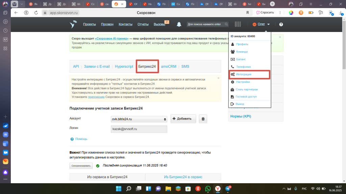Screen dimensions: 346x194
Task: Click the vertical bars icon in the header
Action: [x=238, y=24]
